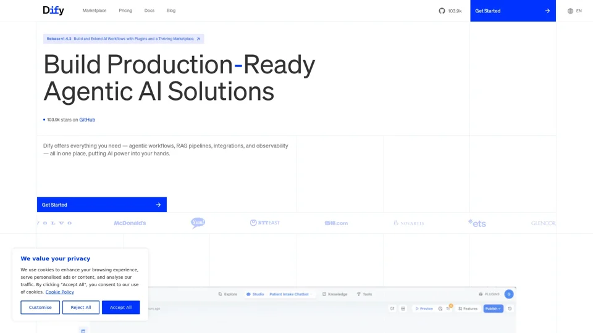The height and width of the screenshot is (333, 593).
Task: Click the Novartis logo
Action: (x=409, y=223)
